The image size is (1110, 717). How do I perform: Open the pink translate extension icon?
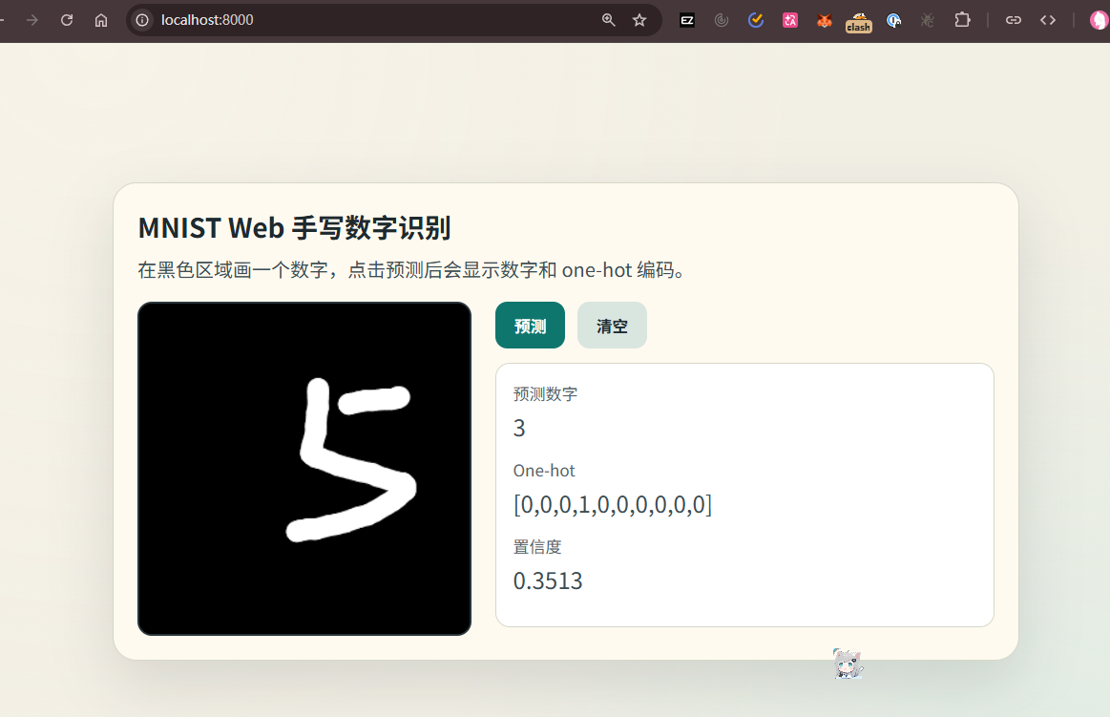(x=790, y=20)
